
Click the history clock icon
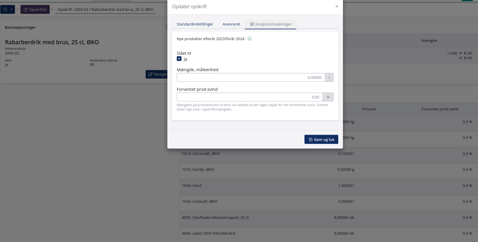(5, 9)
